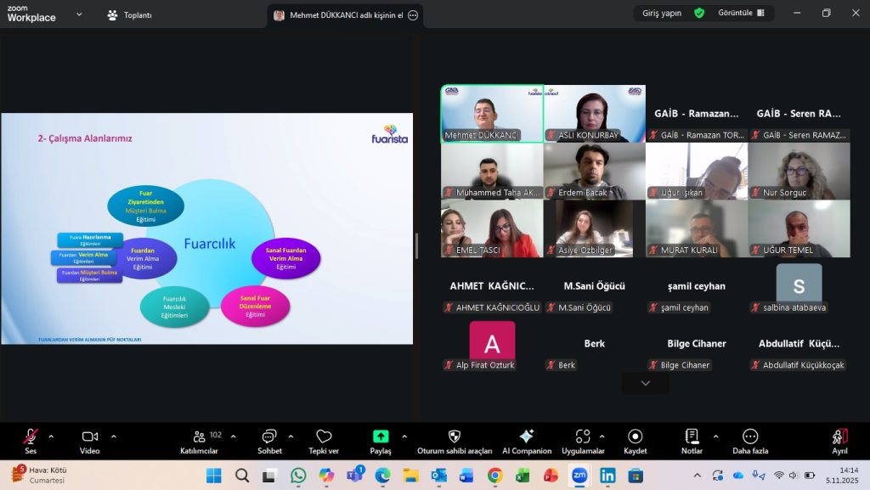Start recording with Kaydet
870x490 pixels.
(x=635, y=440)
